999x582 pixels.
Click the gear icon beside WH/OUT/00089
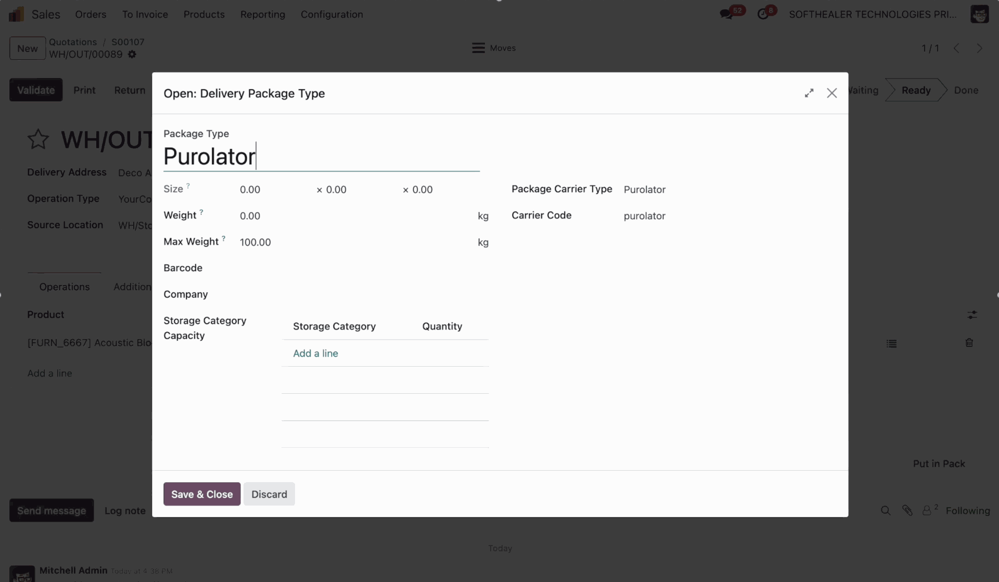coord(132,55)
